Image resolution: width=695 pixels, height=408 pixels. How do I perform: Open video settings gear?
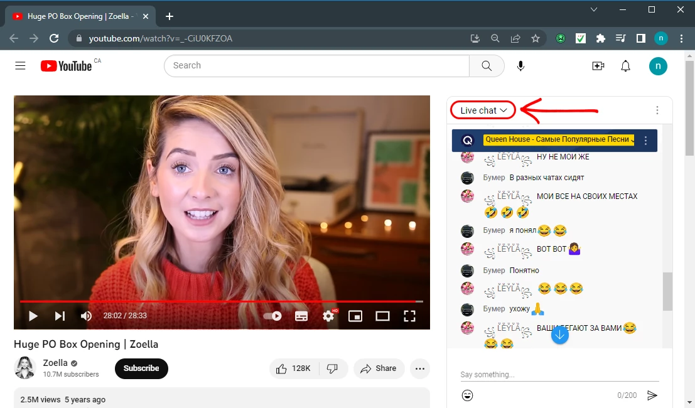pyautogui.click(x=328, y=316)
